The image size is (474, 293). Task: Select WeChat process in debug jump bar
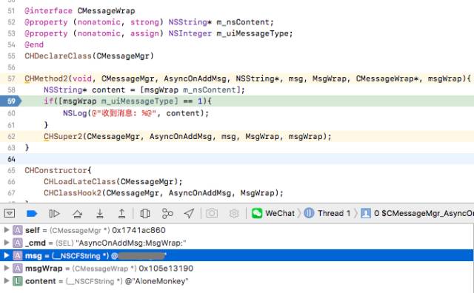pyautogui.click(x=273, y=213)
